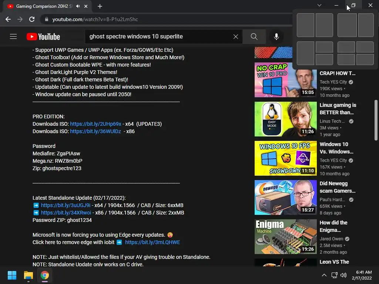
Task: Open File Explorer from the taskbar
Action: point(28,275)
